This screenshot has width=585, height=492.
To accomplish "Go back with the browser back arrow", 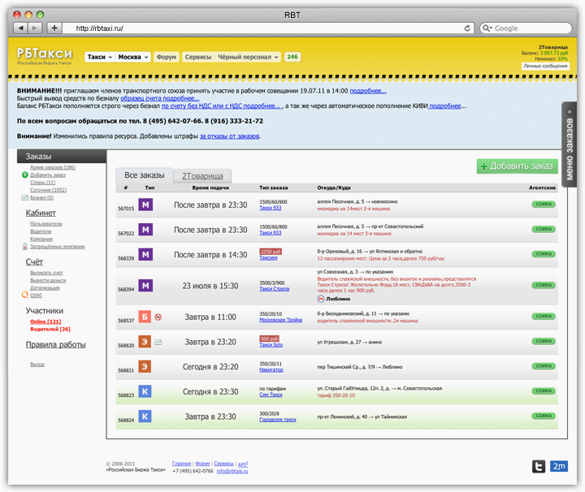I will click(20, 28).
